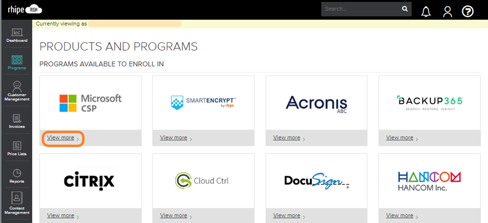488x223 pixels.
Task: Click the rhipe PRISM logo
Action: click(x=25, y=10)
